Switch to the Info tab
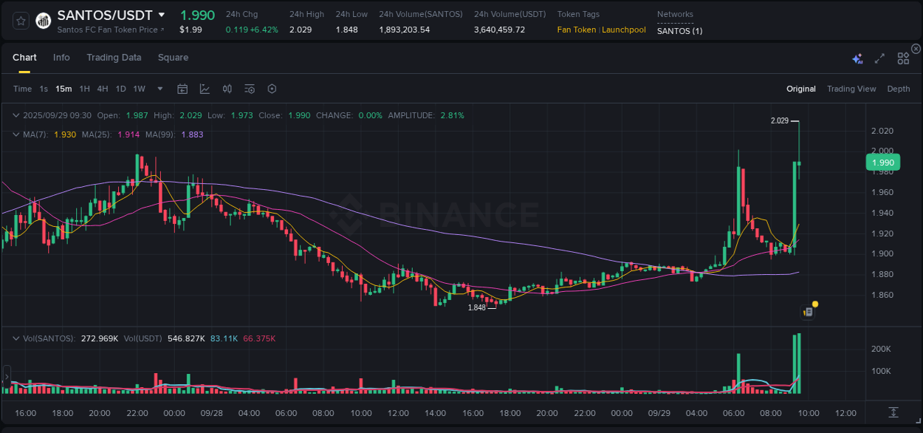This screenshot has height=433, width=923. (61, 57)
